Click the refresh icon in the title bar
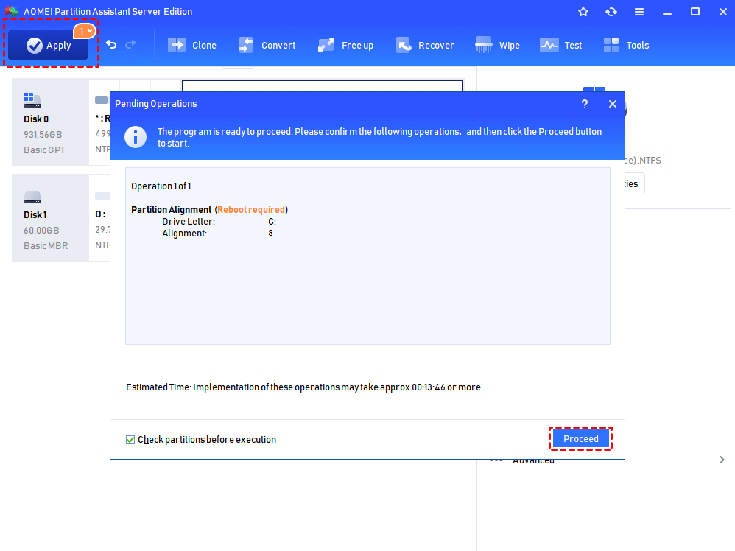The image size is (735, 551). tap(611, 12)
